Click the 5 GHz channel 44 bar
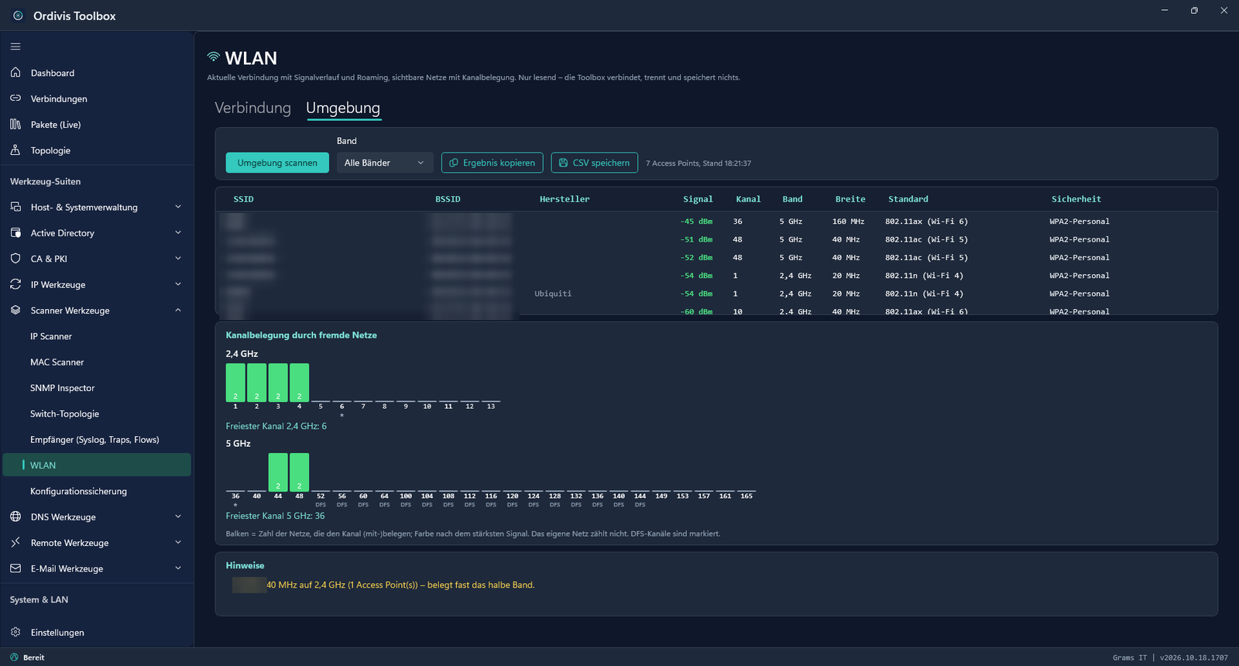The image size is (1239, 666). [278, 472]
